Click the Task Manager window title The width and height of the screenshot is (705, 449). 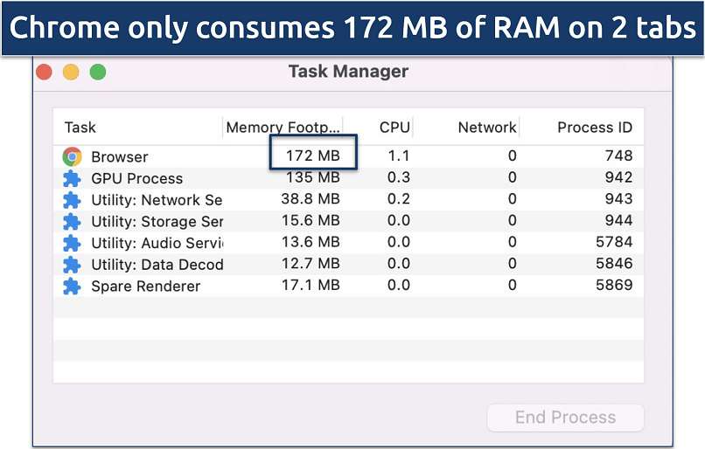[348, 72]
